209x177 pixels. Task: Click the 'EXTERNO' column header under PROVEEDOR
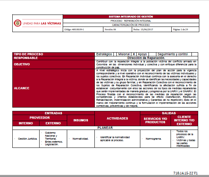(x=53, y=123)
